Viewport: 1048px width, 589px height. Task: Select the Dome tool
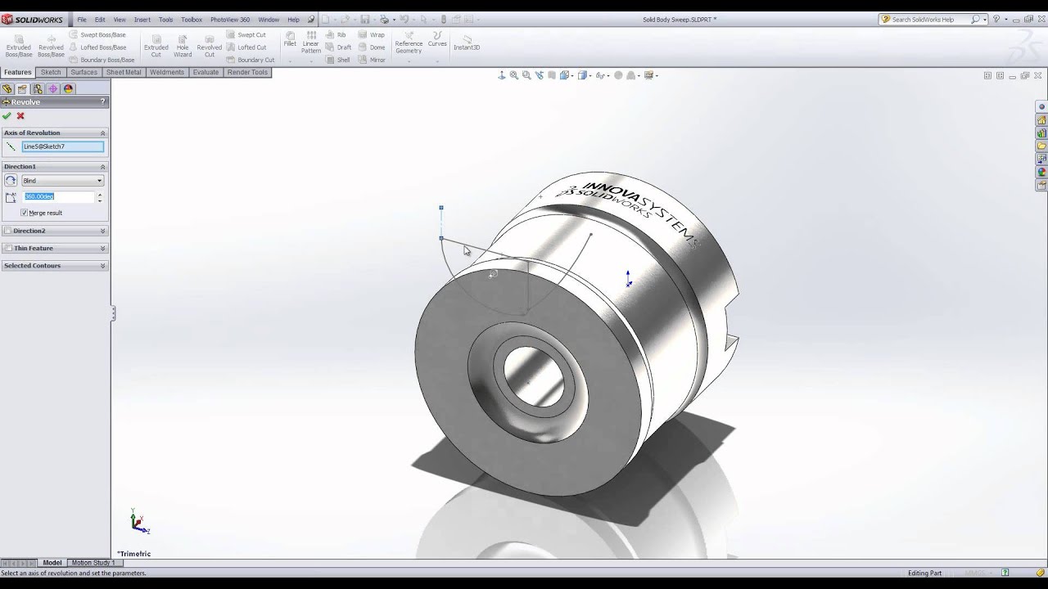(x=372, y=47)
